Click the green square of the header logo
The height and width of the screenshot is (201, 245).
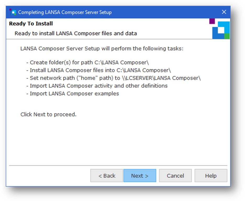(x=227, y=36)
